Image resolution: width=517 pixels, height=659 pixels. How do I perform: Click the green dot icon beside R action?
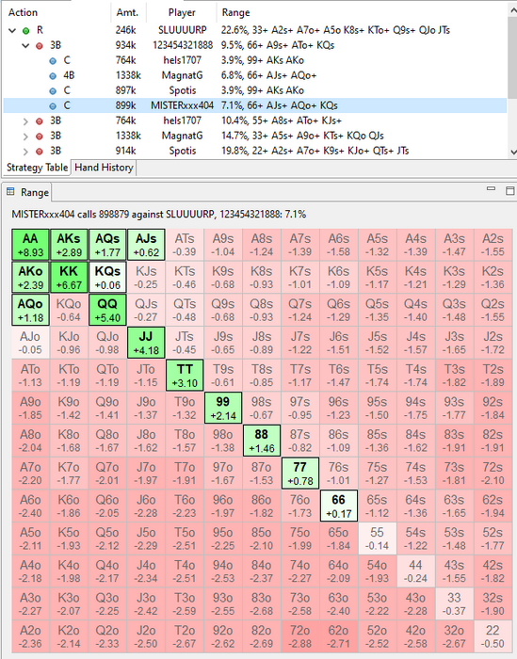pyautogui.click(x=26, y=31)
